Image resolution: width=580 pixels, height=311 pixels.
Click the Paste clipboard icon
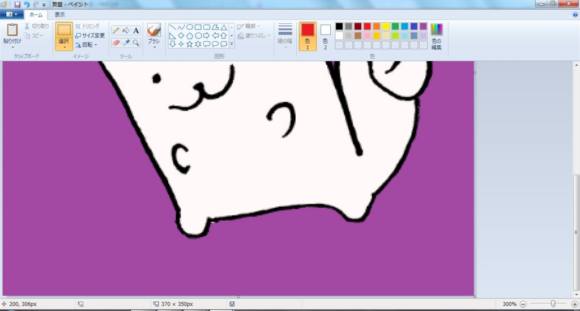[x=12, y=29]
